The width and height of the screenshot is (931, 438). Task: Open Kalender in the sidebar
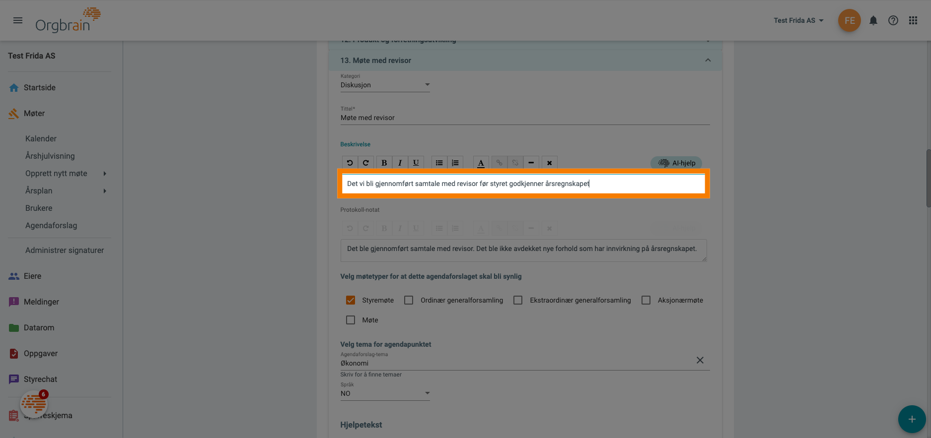point(41,139)
